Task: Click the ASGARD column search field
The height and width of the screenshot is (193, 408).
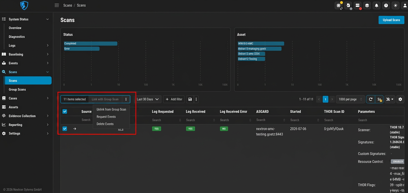Action: pyautogui.click(x=271, y=120)
